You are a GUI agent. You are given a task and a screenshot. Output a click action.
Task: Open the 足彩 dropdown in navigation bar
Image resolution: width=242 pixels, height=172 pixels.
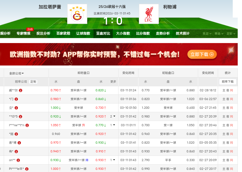[x=231, y=34]
